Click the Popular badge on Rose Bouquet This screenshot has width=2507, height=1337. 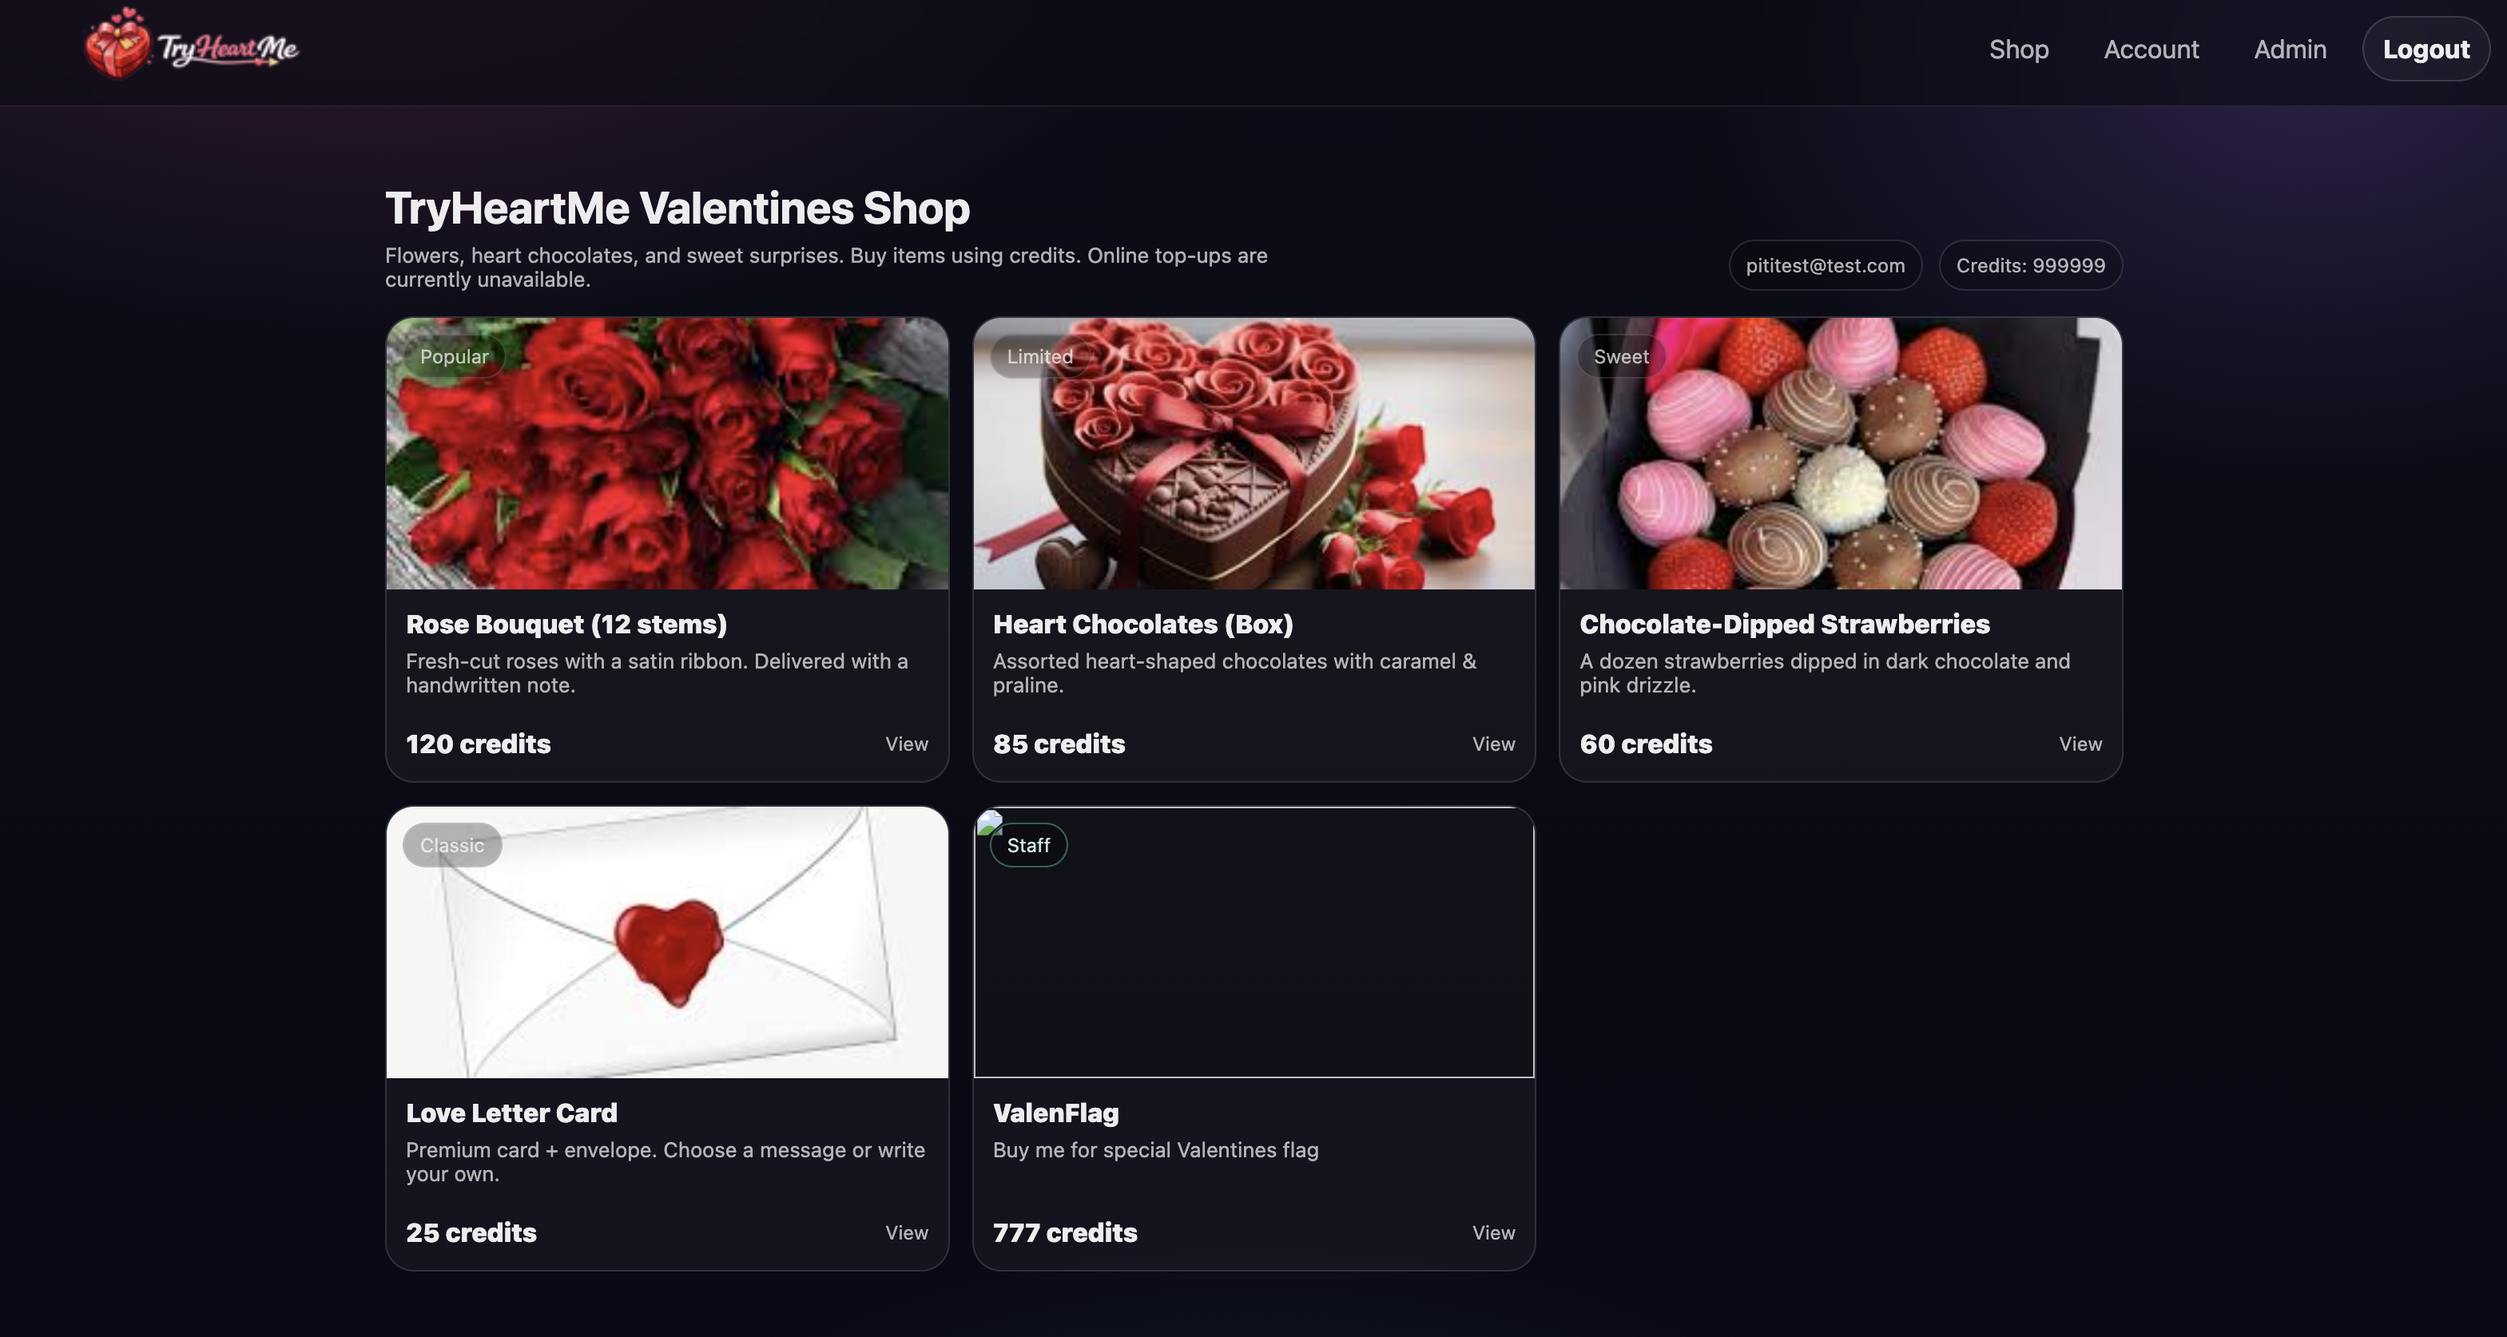pyautogui.click(x=454, y=356)
